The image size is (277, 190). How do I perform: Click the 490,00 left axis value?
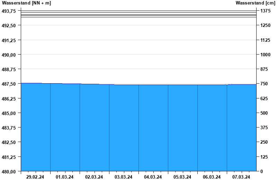click(9, 55)
